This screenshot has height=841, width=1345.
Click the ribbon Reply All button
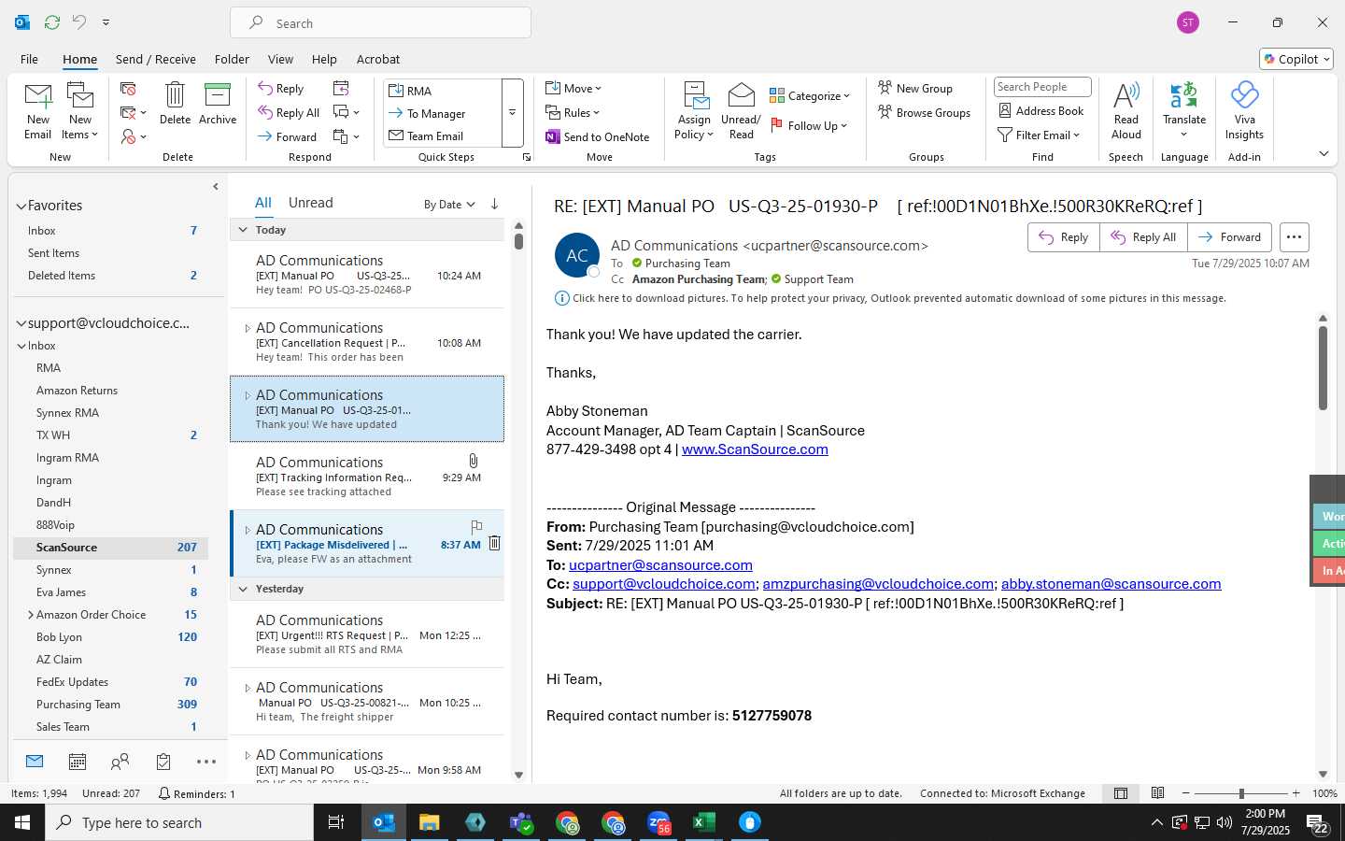290,113
